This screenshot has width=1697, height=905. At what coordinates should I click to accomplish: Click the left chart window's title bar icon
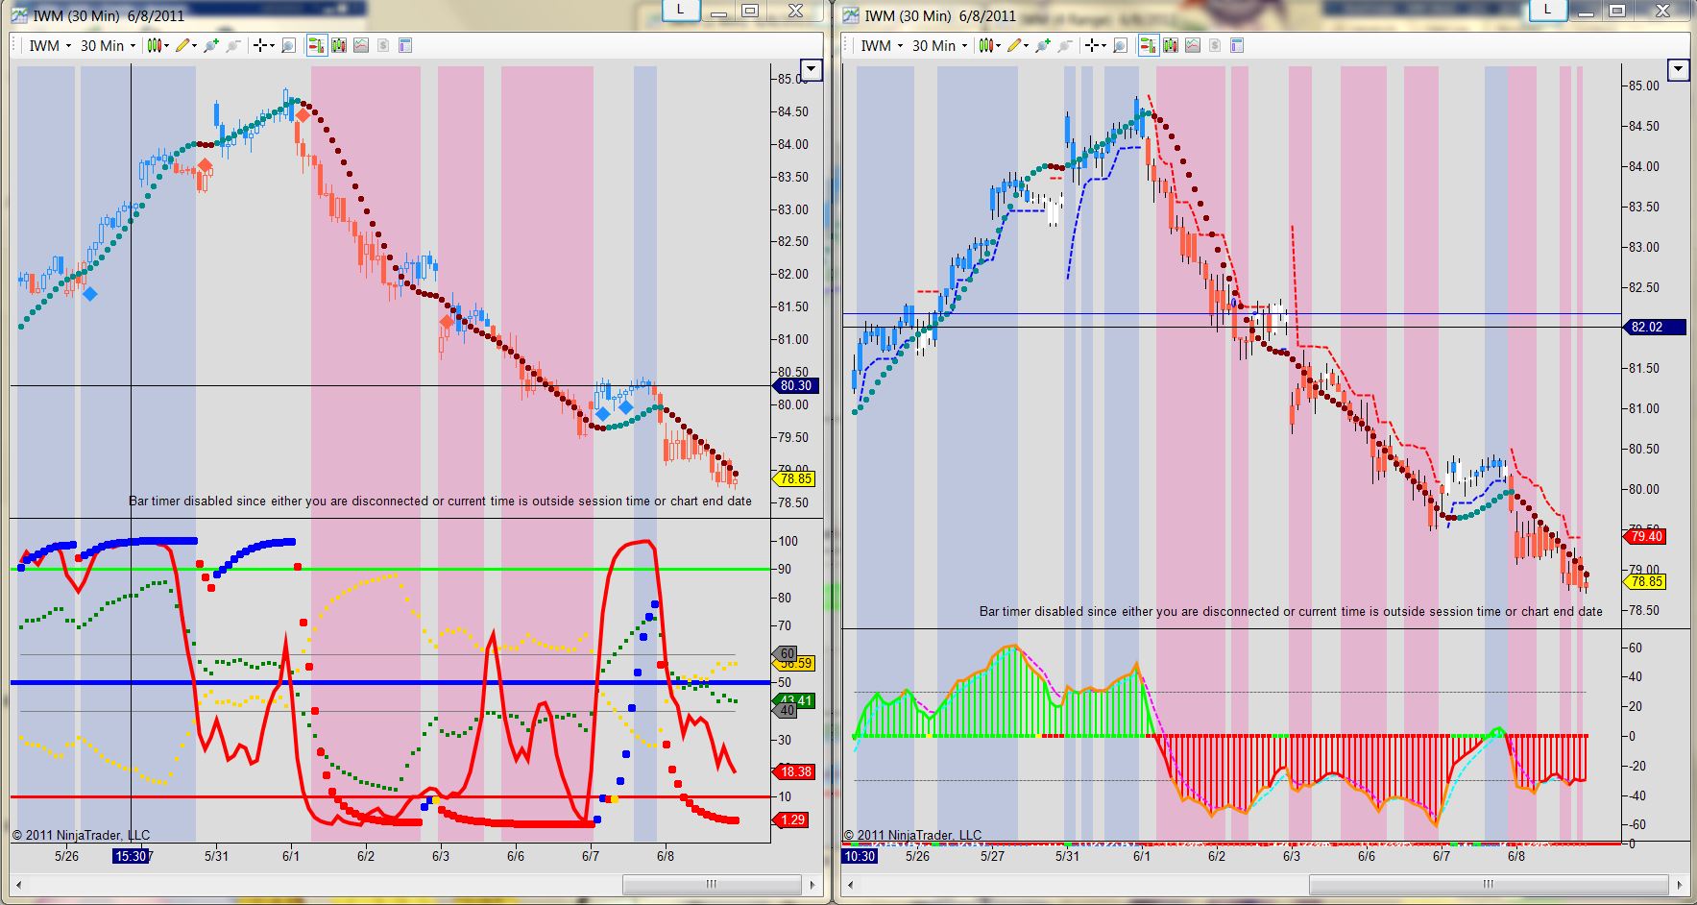tap(20, 14)
